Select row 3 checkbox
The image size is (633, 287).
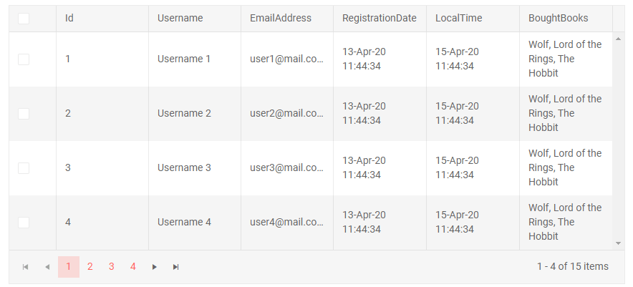point(24,168)
